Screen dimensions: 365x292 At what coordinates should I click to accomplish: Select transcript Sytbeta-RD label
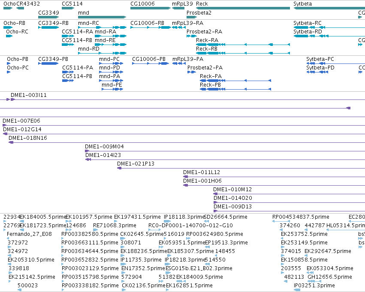308,32
